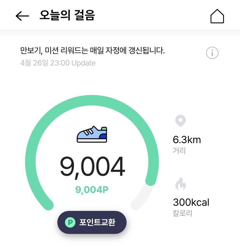The image size is (240, 247).
Task: Select the 6.3km distance value
Action: 187,140
